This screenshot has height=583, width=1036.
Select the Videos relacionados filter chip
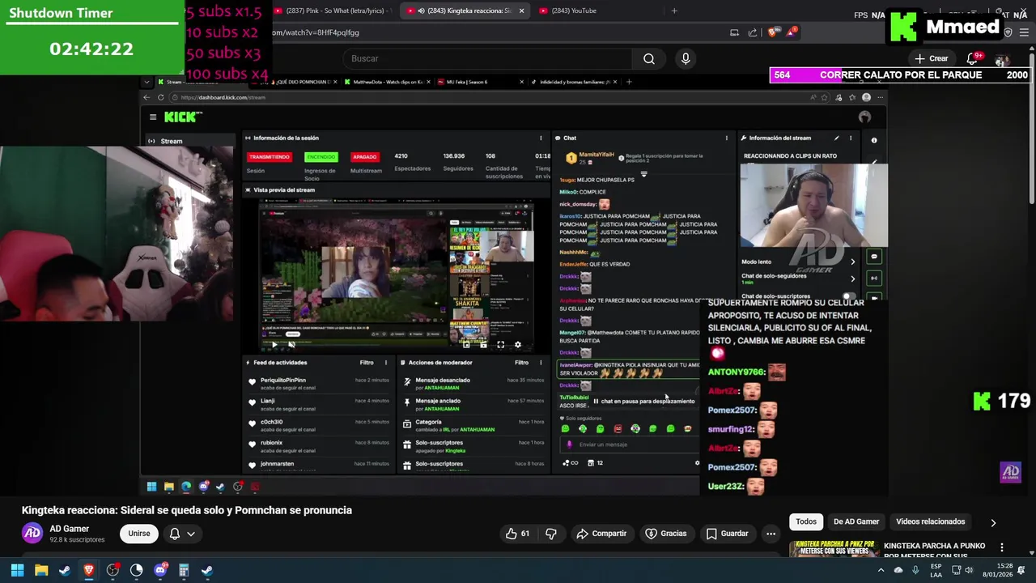(931, 521)
